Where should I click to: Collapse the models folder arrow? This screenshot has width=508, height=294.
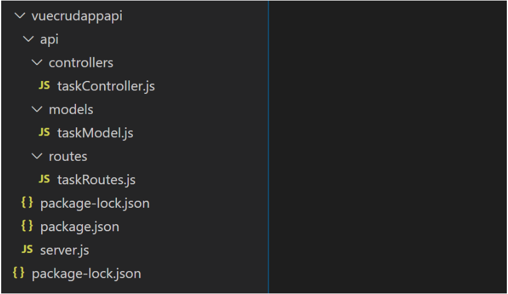(x=37, y=109)
